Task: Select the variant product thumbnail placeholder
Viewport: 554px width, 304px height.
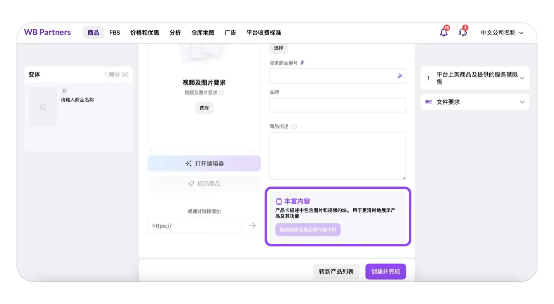Action: [x=43, y=107]
